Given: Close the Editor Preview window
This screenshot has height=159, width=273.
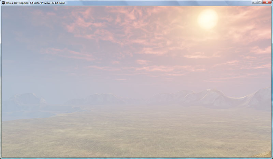Looking at the screenshot, I should [x=267, y=2].
